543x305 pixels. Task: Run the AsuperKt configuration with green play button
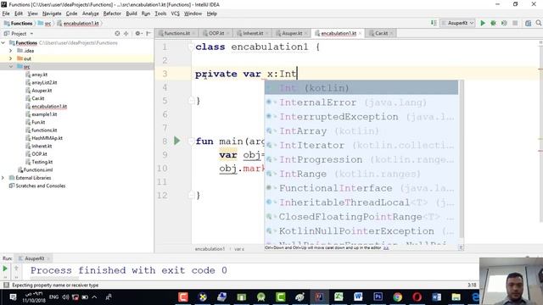483,23
